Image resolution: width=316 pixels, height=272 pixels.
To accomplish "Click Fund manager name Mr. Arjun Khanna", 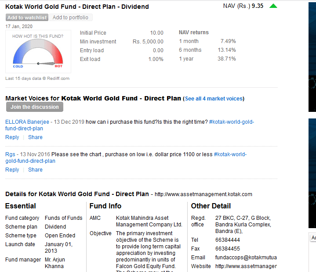I will [55, 263].
